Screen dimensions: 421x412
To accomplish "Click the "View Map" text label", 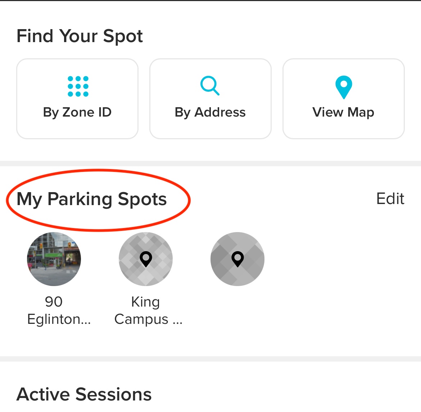I will [x=343, y=112].
